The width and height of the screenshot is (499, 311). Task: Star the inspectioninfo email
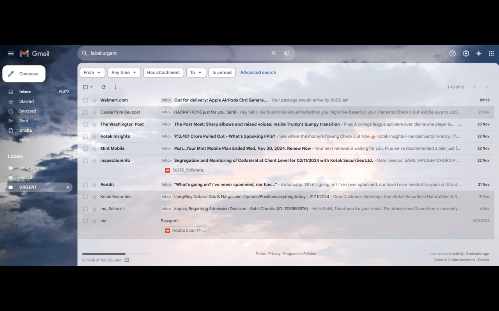coord(94,161)
